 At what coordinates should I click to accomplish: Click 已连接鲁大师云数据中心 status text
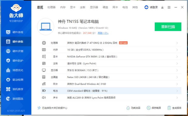(x=55, y=108)
